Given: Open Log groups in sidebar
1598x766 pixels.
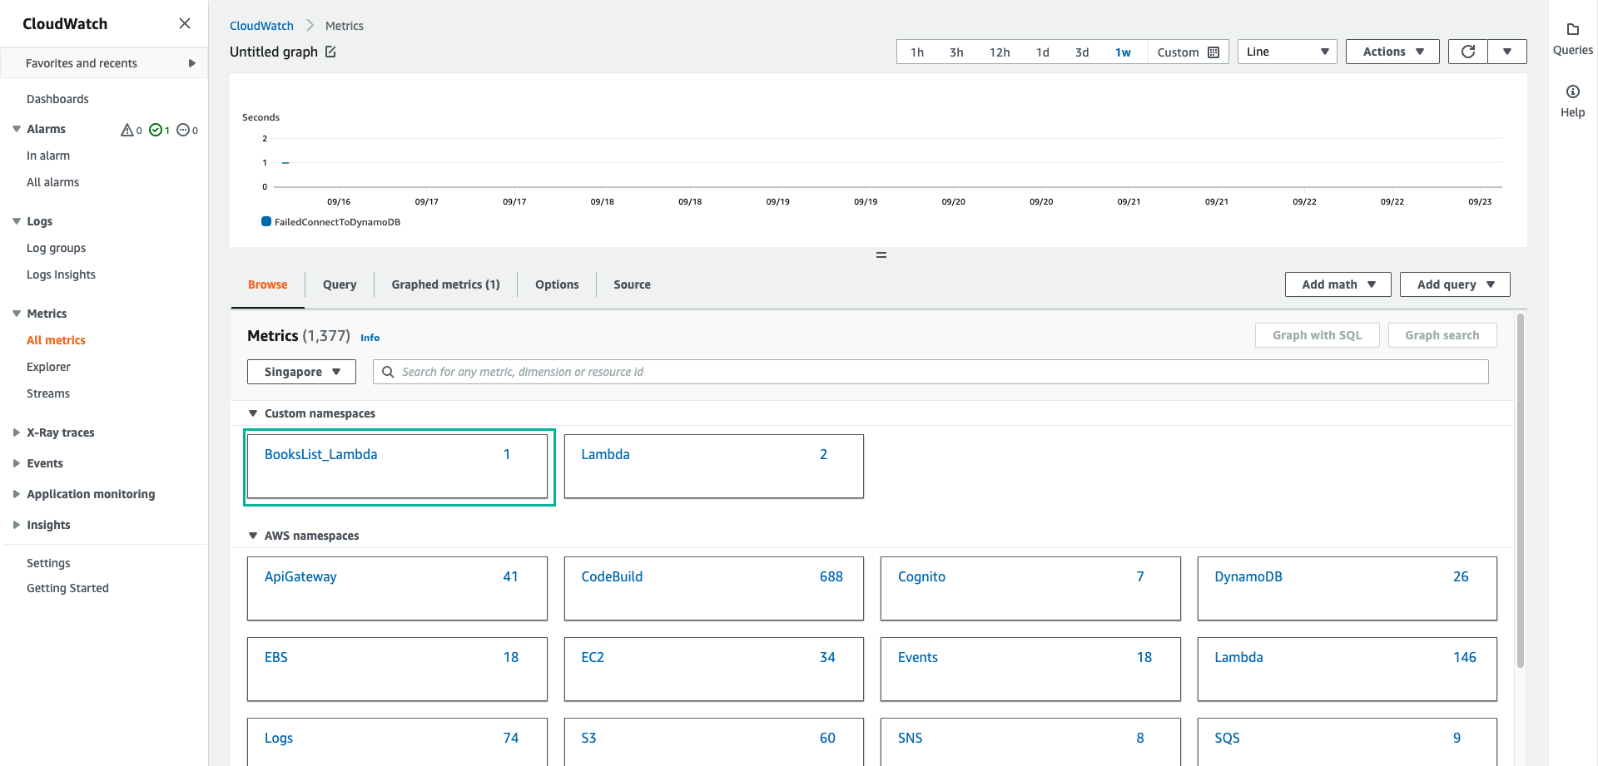Looking at the screenshot, I should coord(56,248).
